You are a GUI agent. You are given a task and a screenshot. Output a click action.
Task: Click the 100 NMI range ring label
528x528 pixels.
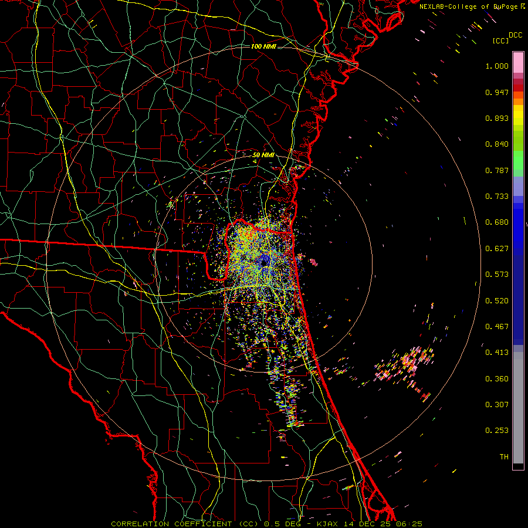coord(263,46)
